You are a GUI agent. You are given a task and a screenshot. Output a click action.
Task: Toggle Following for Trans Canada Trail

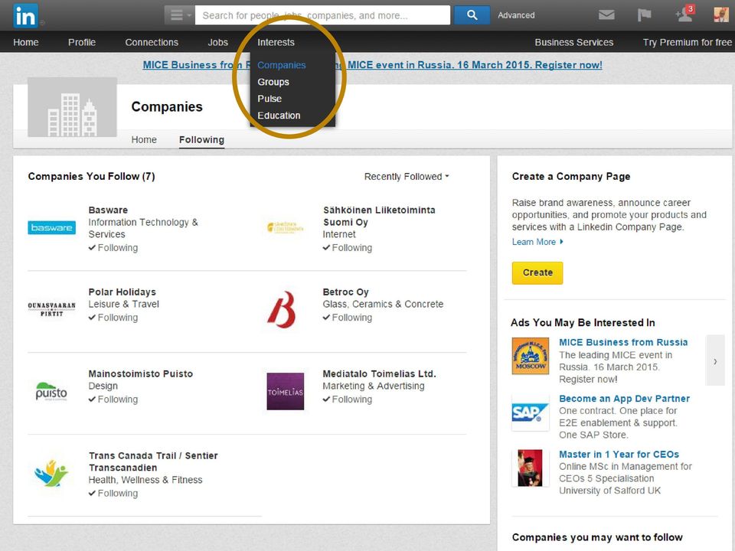(113, 494)
